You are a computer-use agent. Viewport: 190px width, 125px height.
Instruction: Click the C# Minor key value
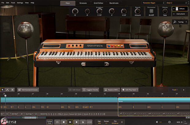[115, 123]
